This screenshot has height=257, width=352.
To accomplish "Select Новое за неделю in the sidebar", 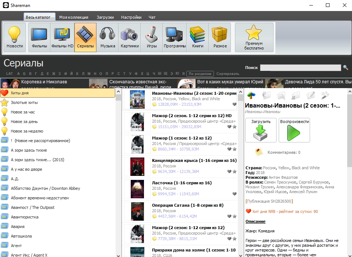I will 58,131.
